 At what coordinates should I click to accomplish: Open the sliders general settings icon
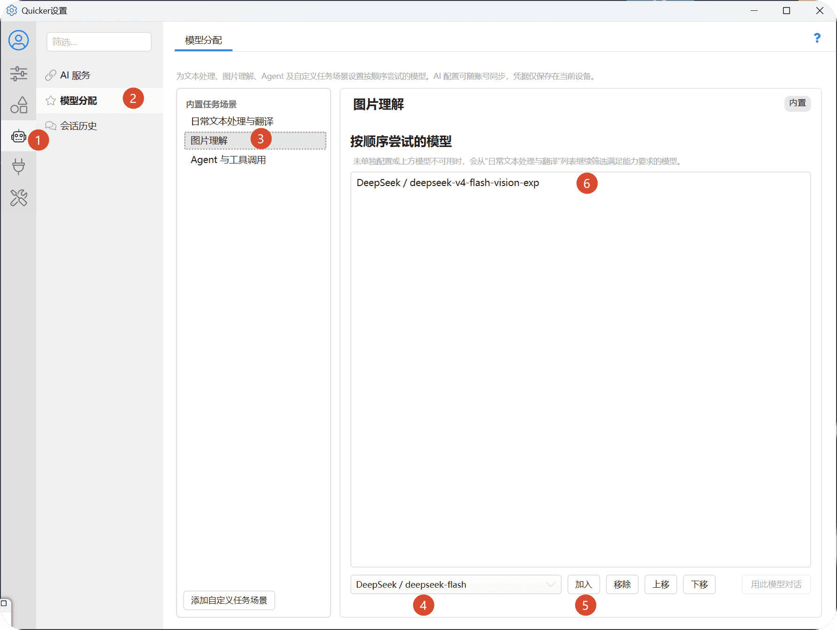18,74
